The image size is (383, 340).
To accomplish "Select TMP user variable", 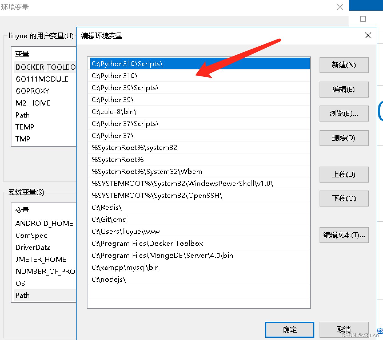I will [45, 139].
